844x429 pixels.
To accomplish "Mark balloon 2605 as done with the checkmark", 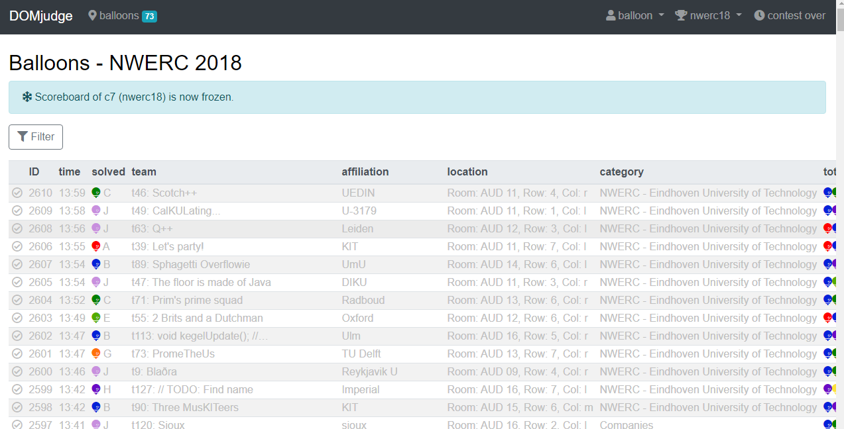I will point(17,282).
